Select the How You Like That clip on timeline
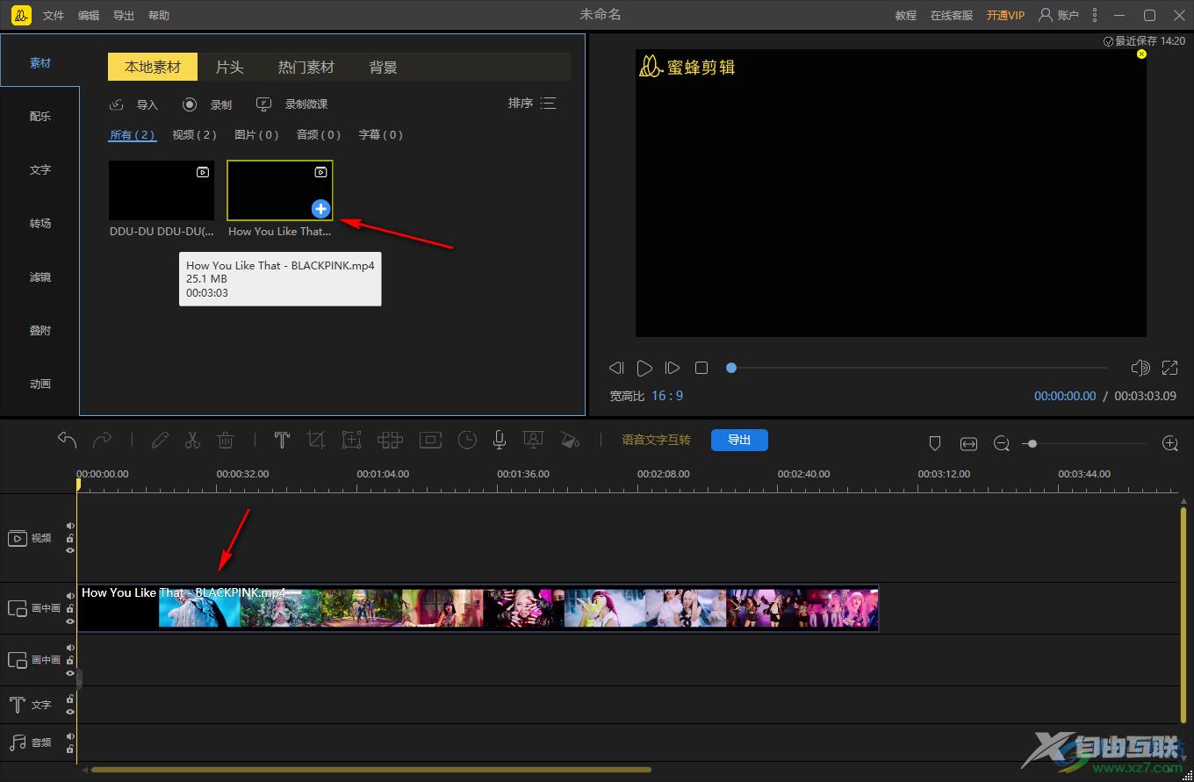 (x=478, y=607)
